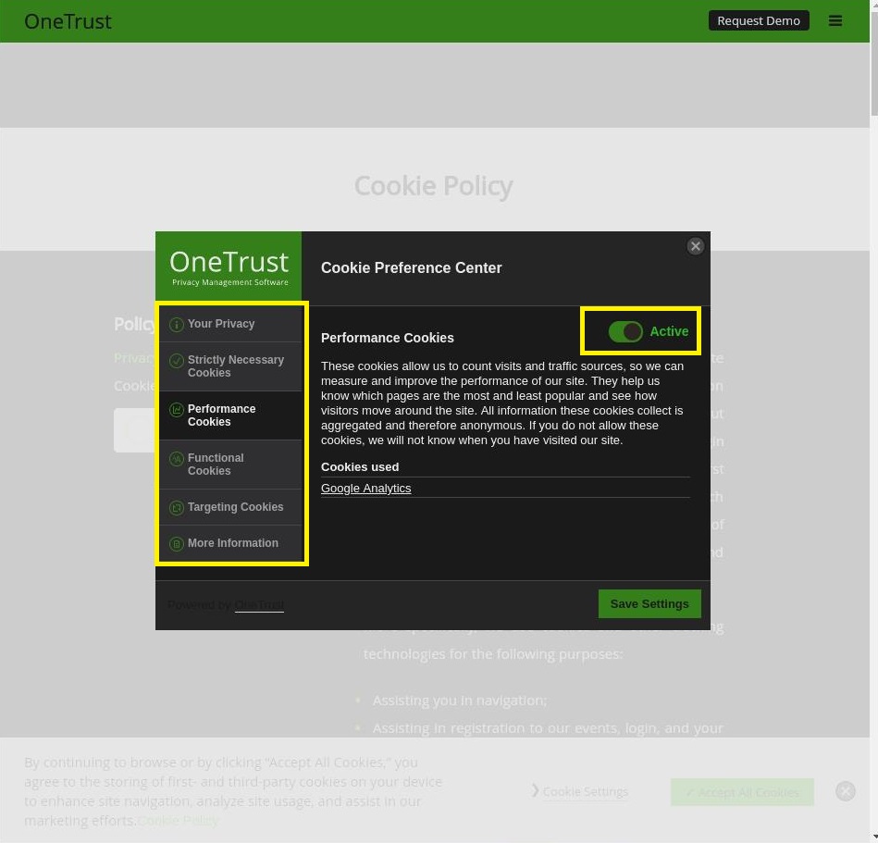Click the OneTrust Privacy Management Software logo
This screenshot has height=843, width=878.
(x=229, y=267)
